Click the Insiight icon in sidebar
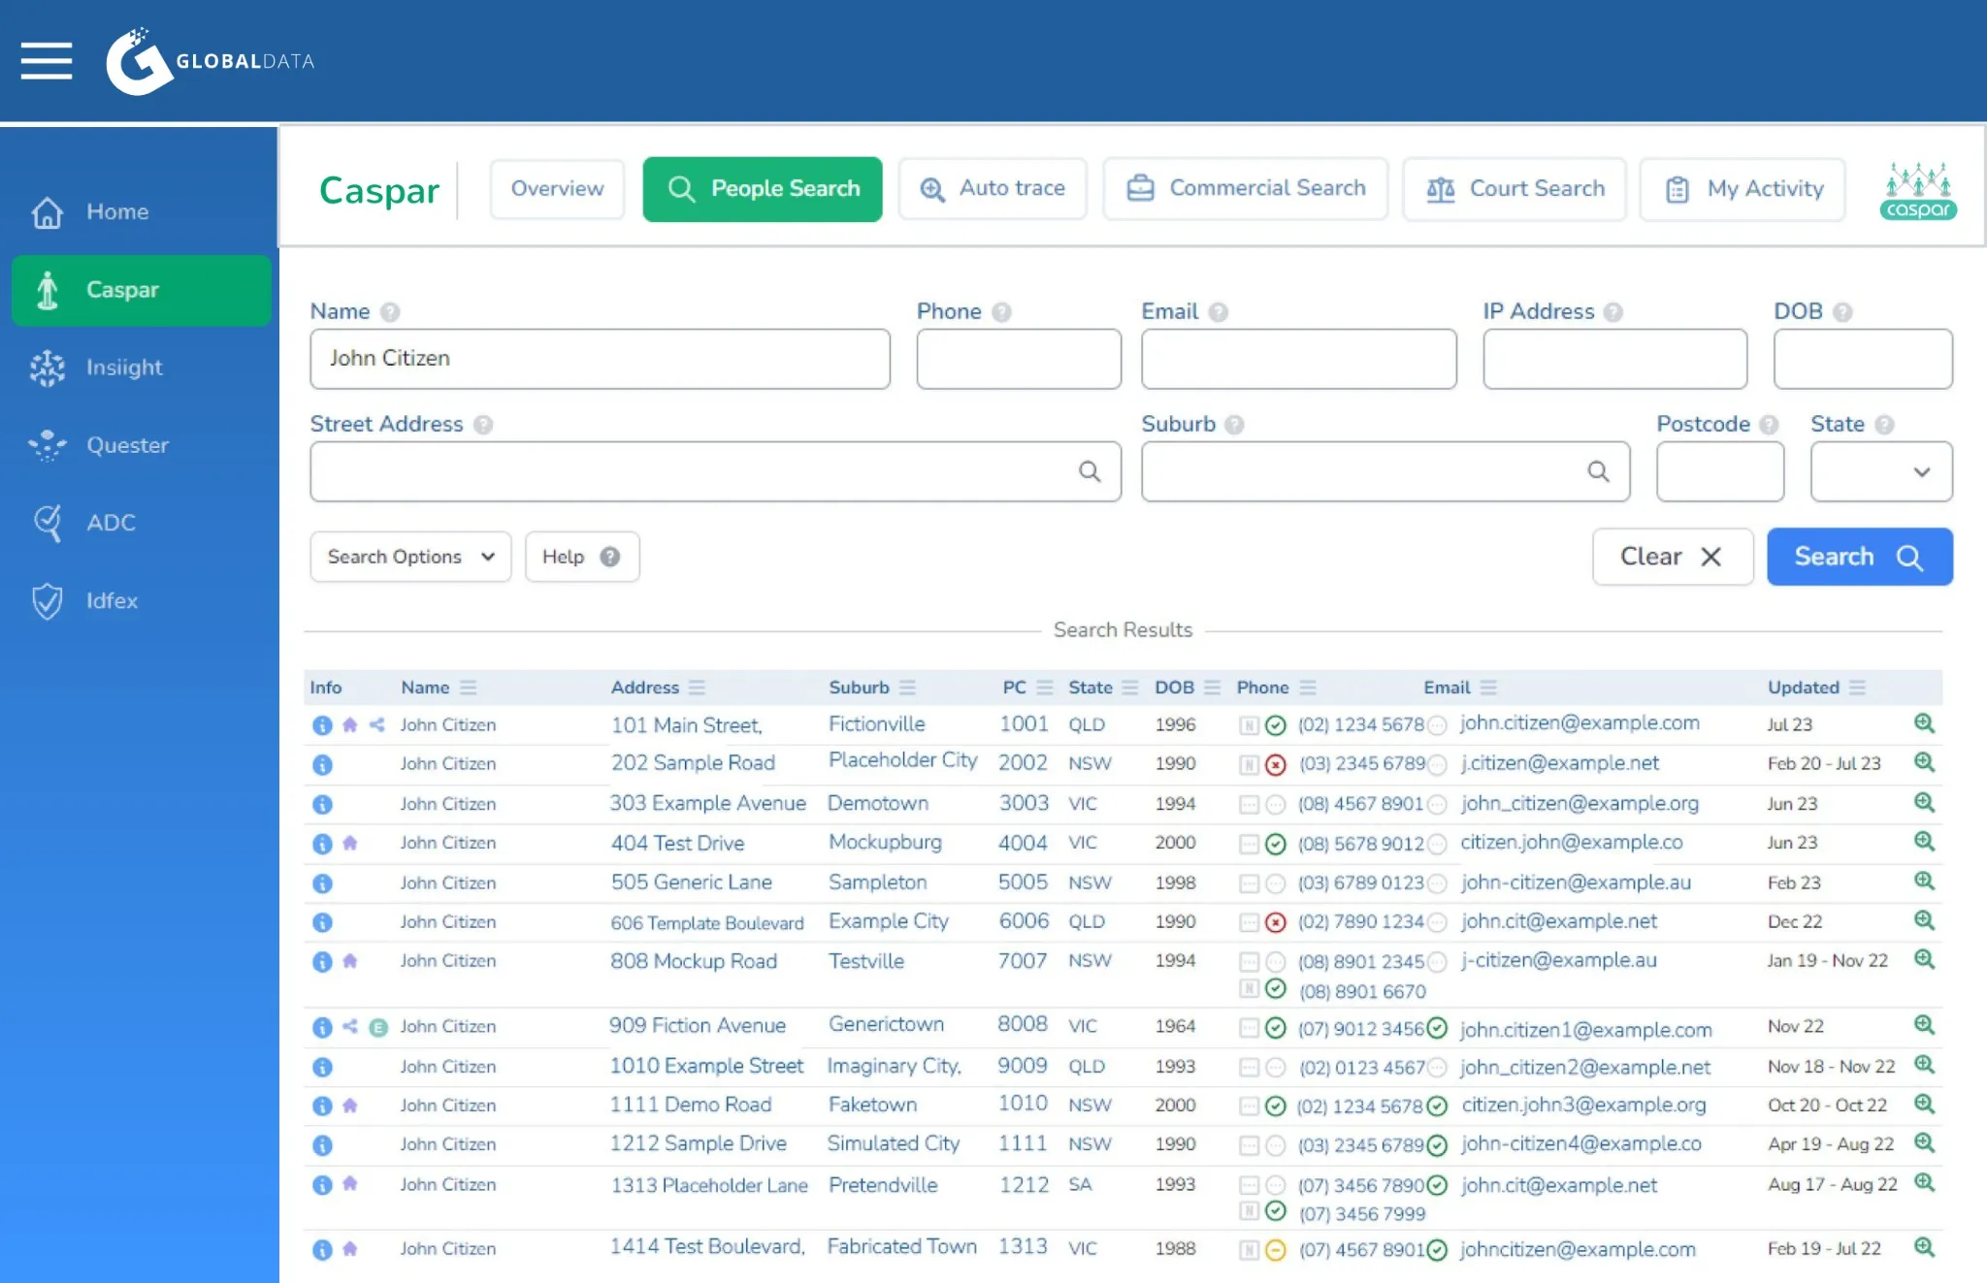This screenshot has width=1987, height=1283. point(49,367)
